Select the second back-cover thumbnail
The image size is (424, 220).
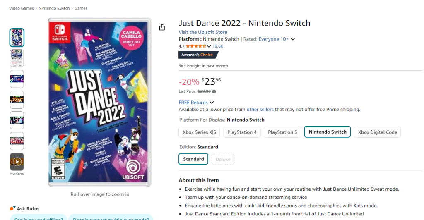click(17, 58)
